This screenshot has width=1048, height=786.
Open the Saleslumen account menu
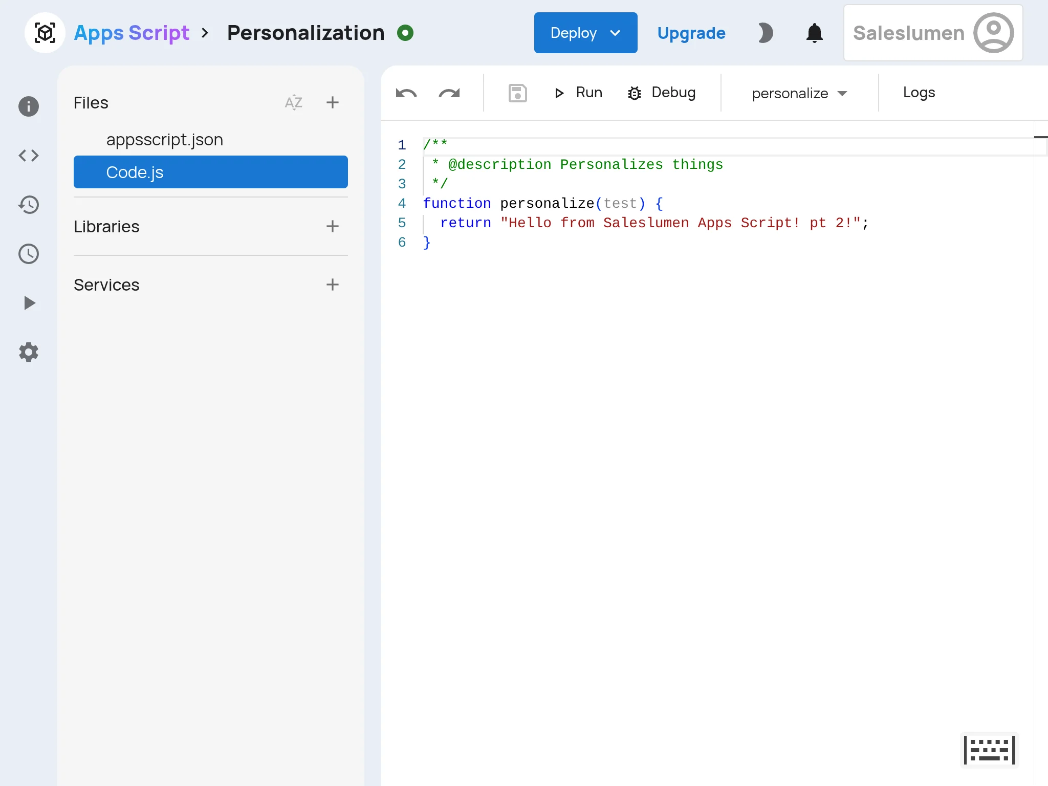(x=933, y=33)
